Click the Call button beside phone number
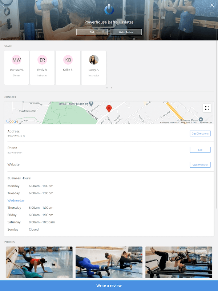 click(200, 150)
